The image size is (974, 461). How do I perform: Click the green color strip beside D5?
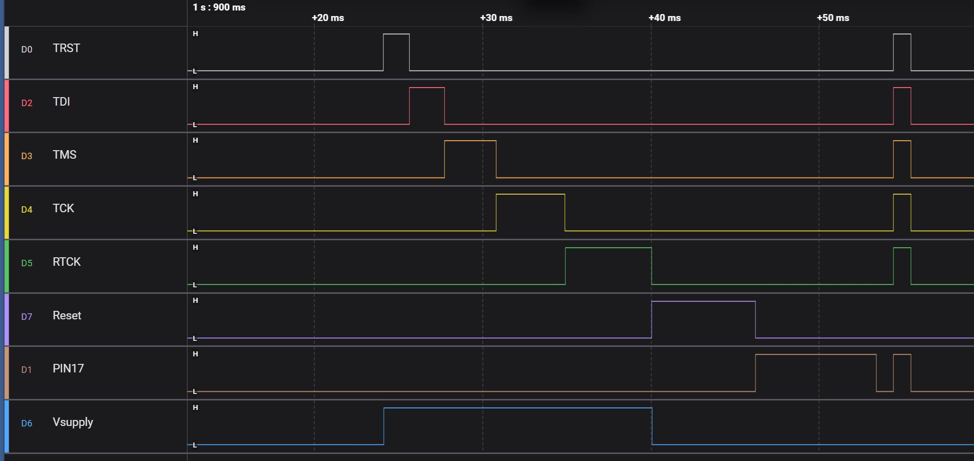click(7, 266)
